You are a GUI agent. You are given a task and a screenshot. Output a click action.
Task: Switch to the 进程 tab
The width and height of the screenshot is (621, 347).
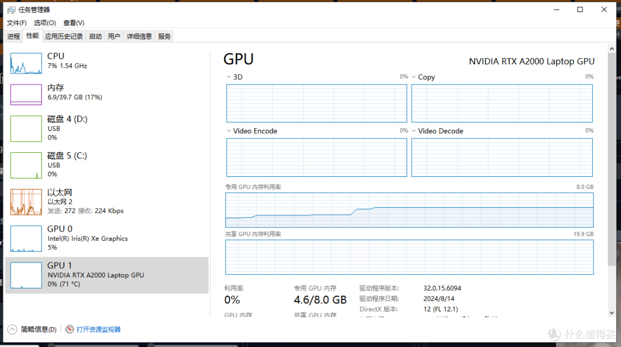click(13, 36)
